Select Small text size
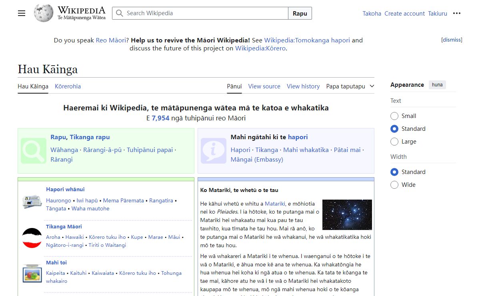This screenshot has height=296, width=480. point(394,116)
